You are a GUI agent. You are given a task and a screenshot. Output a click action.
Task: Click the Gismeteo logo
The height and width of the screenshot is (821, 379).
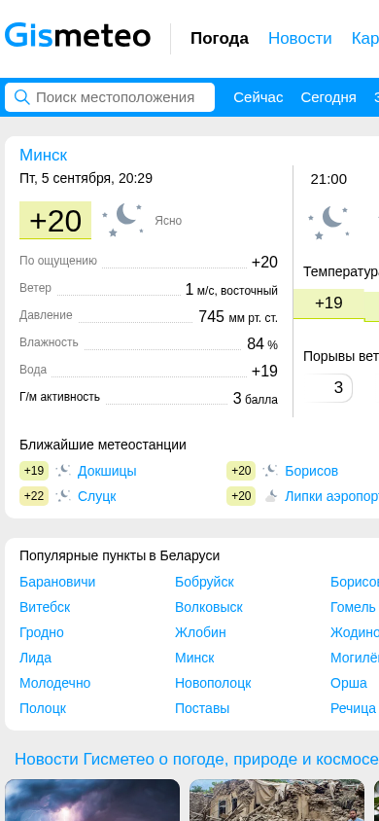78,37
